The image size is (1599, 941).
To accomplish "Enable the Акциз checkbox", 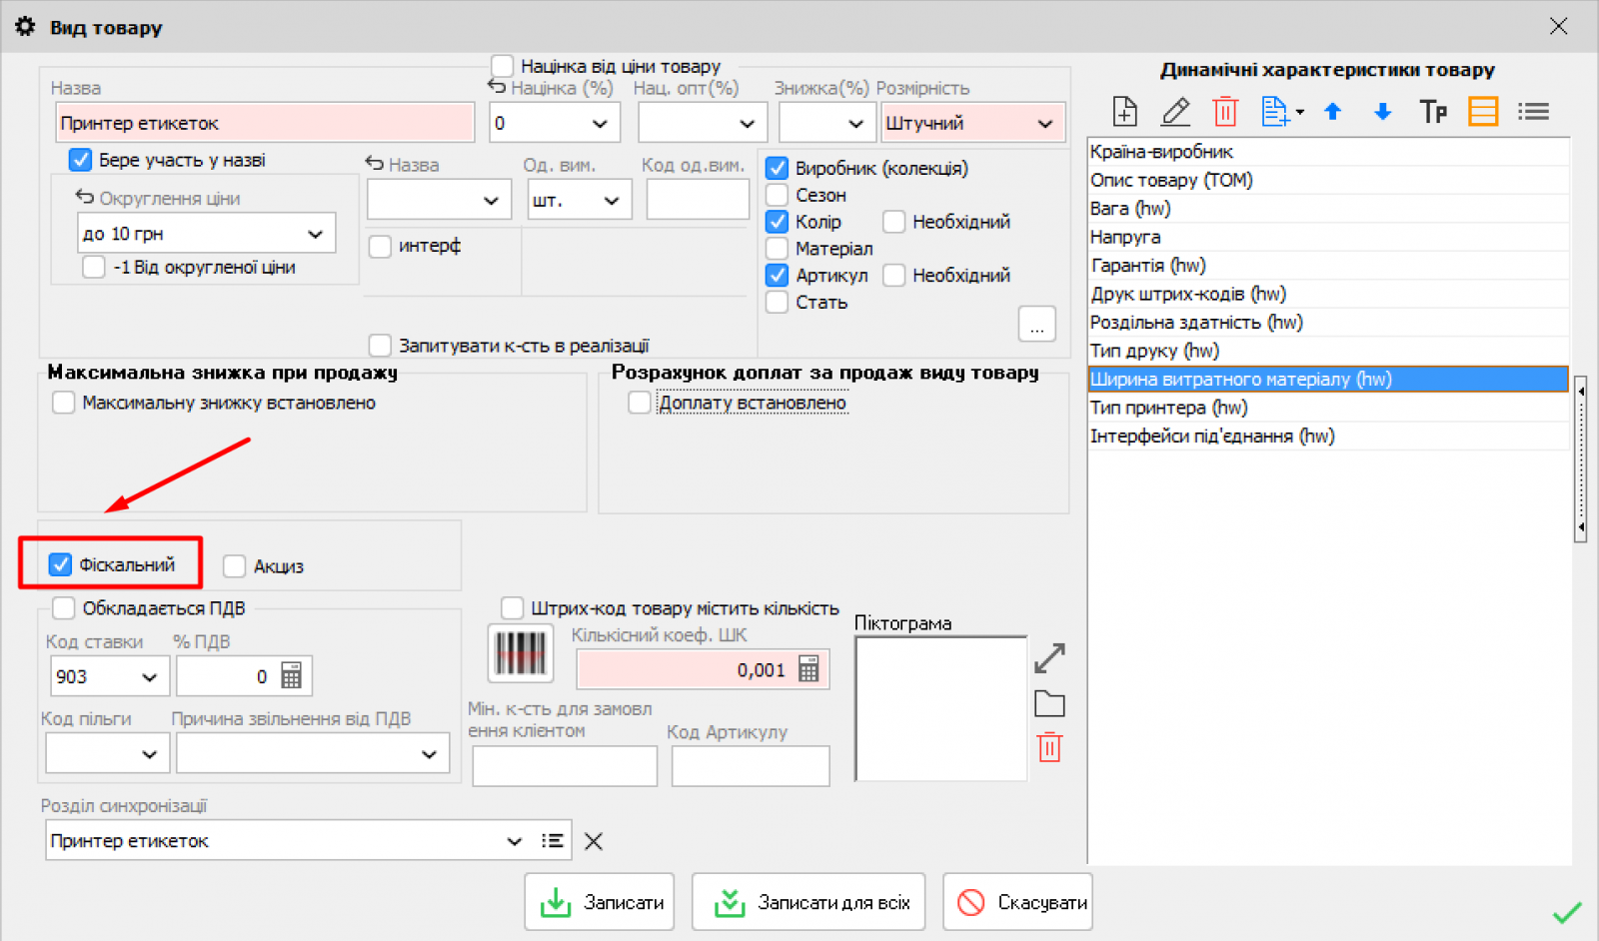I will point(235,566).
